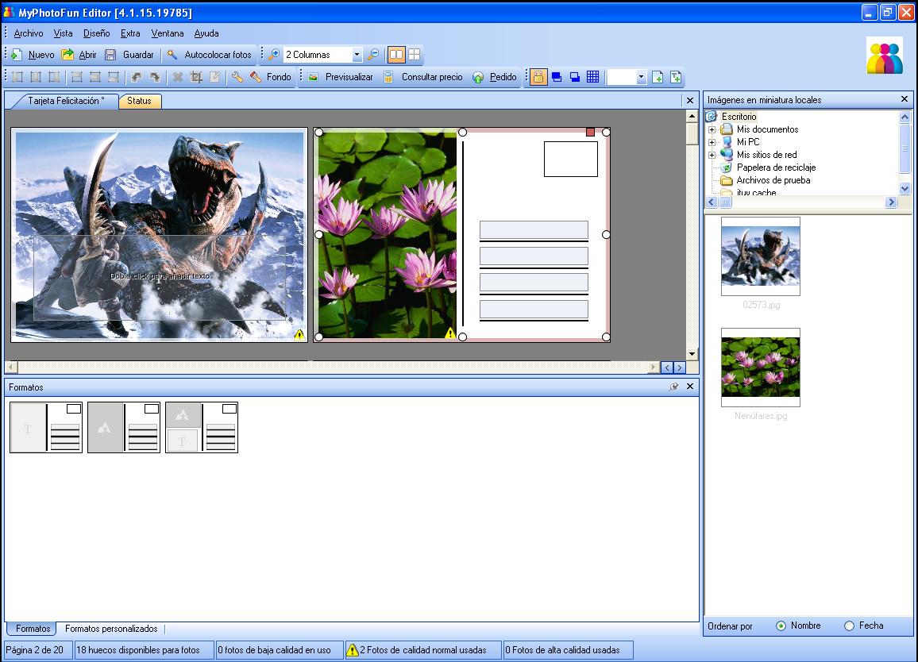Click the pin icon on Formatos panel
918x662 pixels.
673,387
